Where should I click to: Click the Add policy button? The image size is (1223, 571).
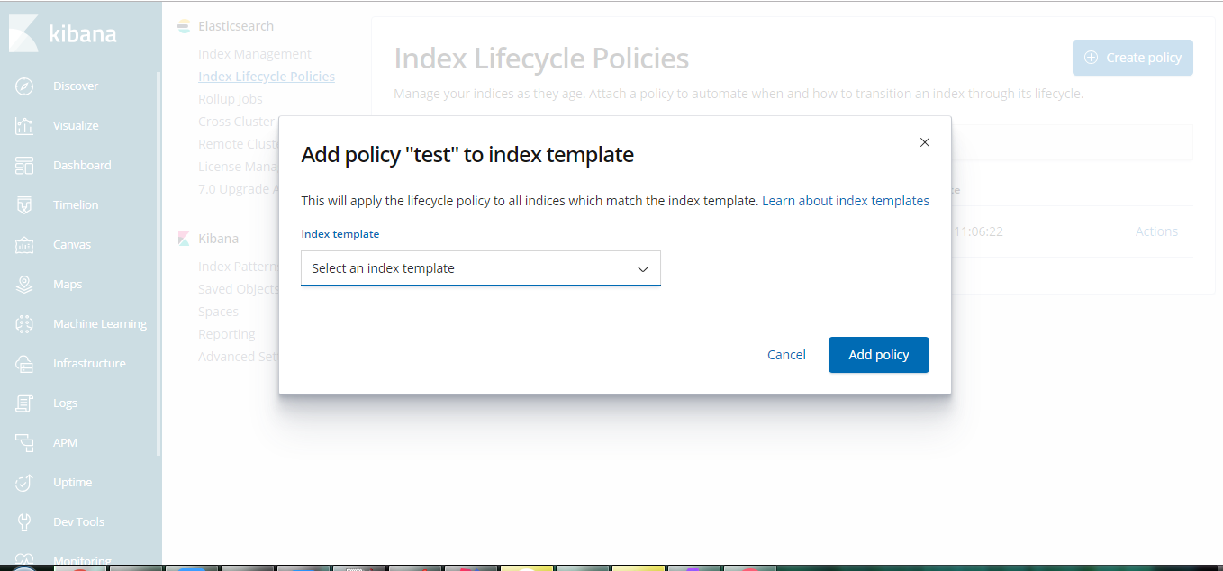[878, 355]
